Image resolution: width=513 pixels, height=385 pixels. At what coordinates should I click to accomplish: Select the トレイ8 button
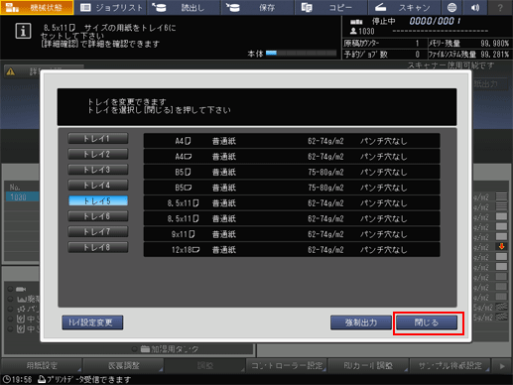[x=98, y=247]
